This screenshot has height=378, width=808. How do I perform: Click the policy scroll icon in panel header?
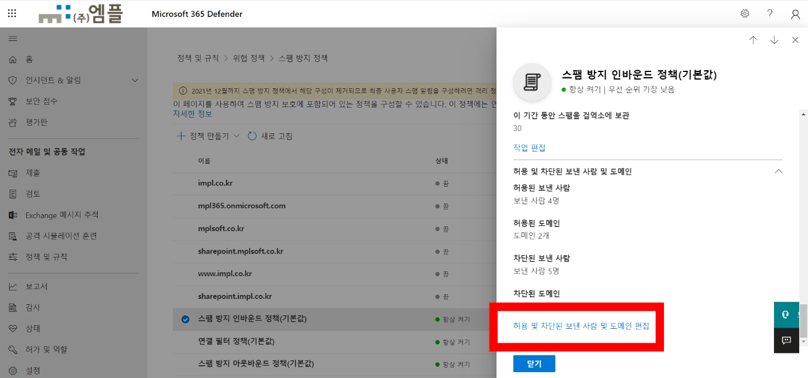pos(532,83)
